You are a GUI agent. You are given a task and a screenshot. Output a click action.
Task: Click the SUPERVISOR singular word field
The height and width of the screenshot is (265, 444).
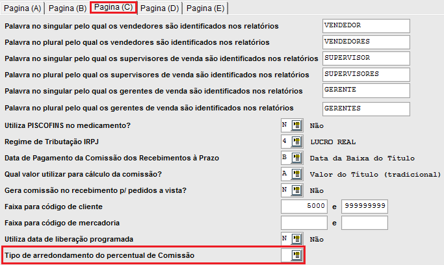366,58
